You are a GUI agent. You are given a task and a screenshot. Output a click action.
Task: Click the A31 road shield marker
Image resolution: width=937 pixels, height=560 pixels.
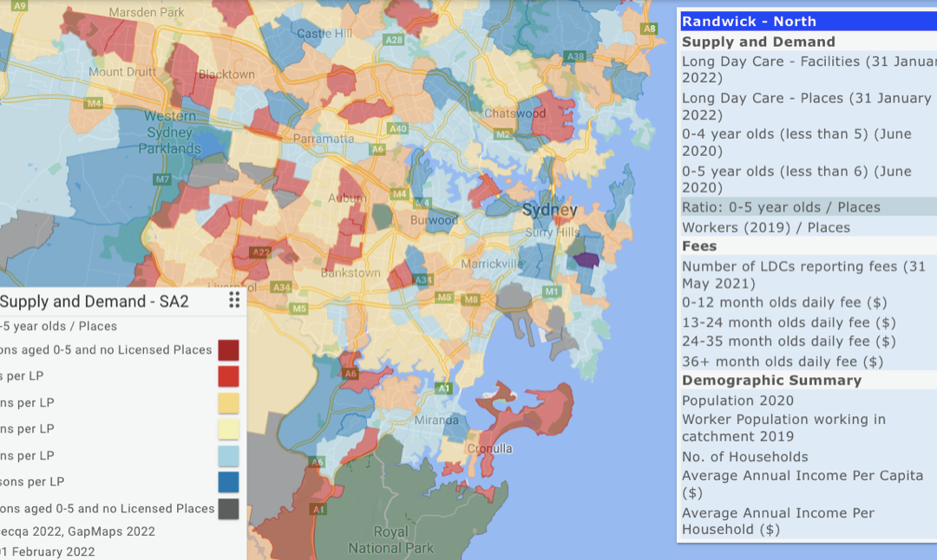[x=423, y=280]
